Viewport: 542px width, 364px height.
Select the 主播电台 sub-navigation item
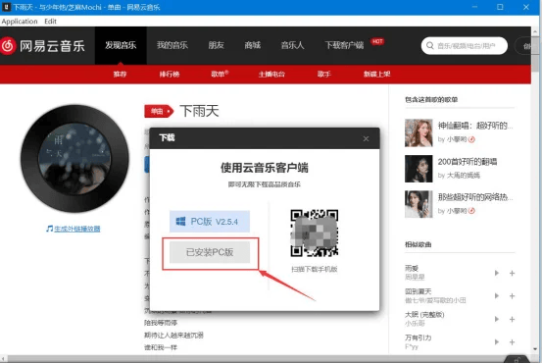(x=271, y=74)
